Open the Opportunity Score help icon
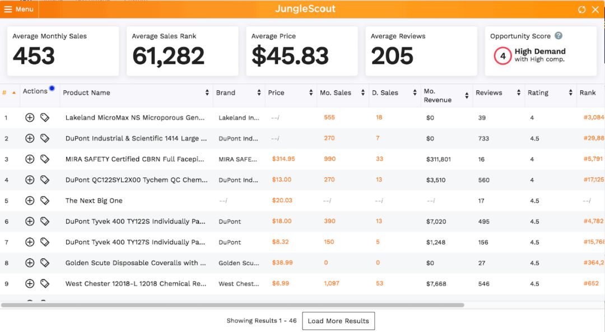This screenshot has width=605, height=332. (x=559, y=35)
